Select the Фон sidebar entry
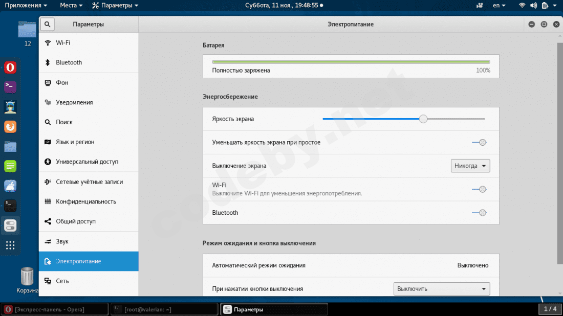Image resolution: width=563 pixels, height=316 pixels. tap(89, 82)
